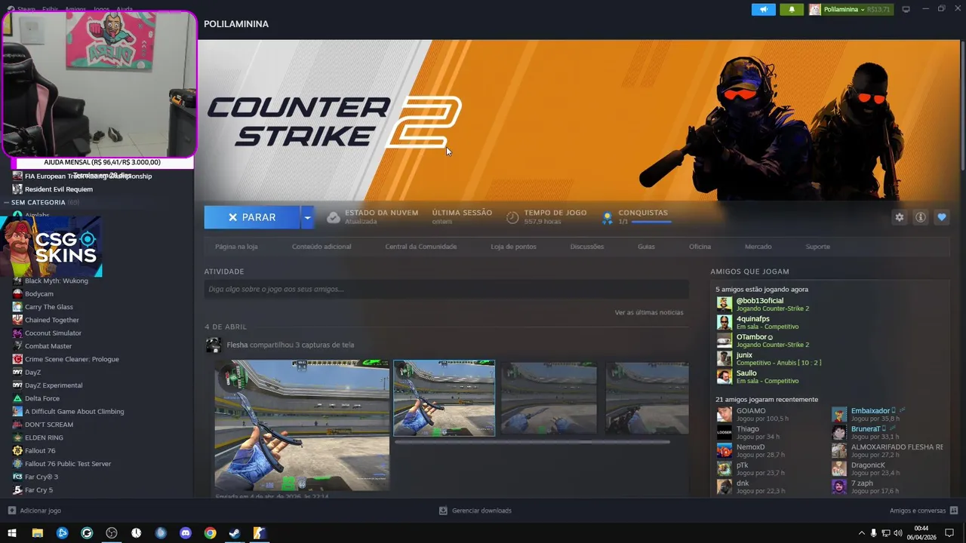
Task: Open the friends chat icon at bottom right
Action: [x=955, y=511]
